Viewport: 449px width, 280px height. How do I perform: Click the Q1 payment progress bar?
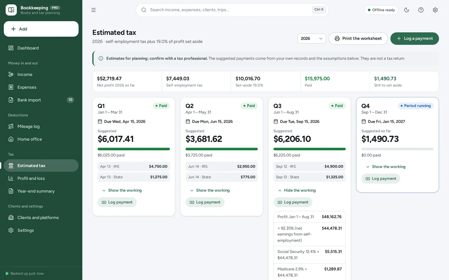[134, 149]
